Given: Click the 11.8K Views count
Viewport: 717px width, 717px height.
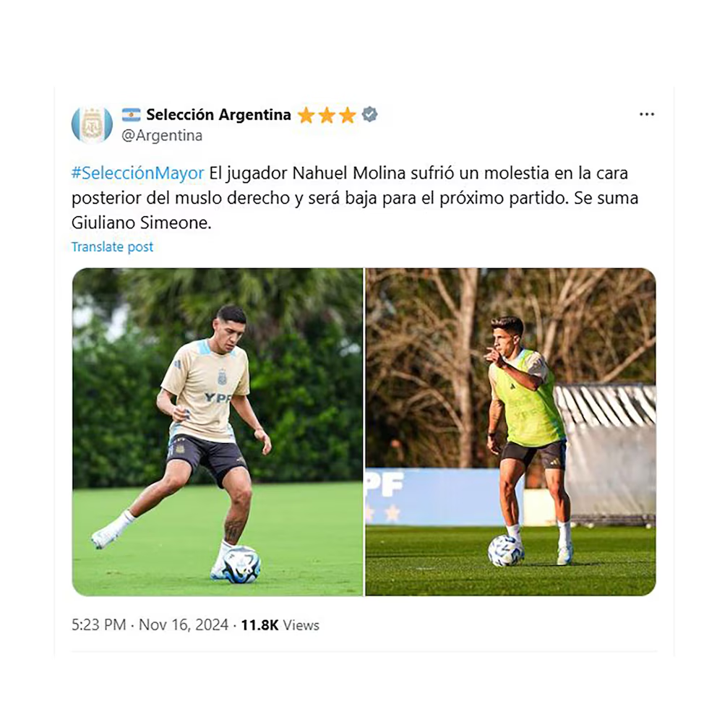Looking at the screenshot, I should [280, 624].
